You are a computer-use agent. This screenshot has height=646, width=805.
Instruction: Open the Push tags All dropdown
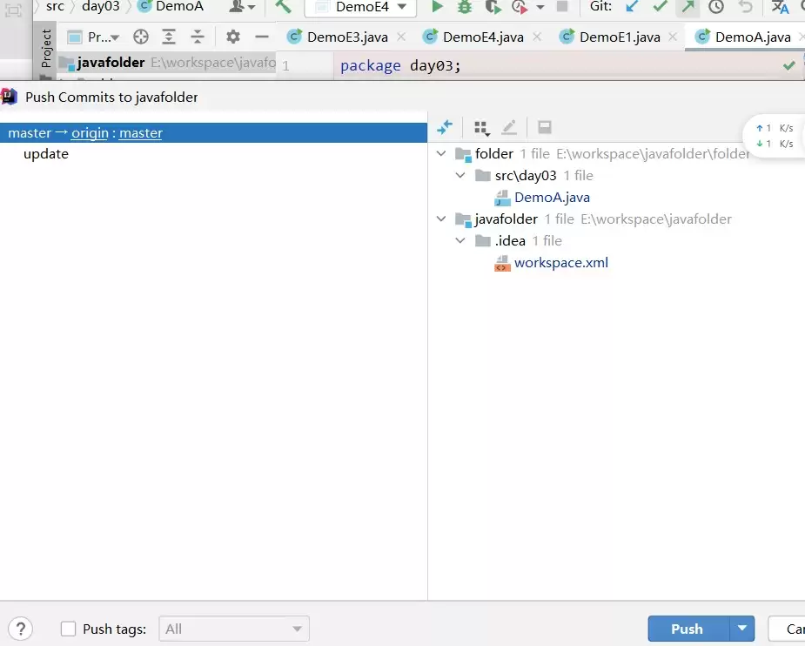click(235, 629)
